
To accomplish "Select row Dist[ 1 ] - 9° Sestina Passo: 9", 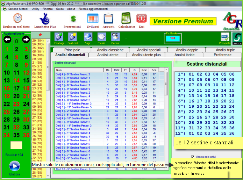I will click(109, 89).
